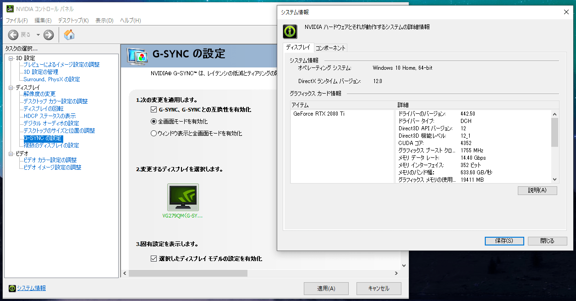Select デスクトップ カラー設定の調整 tree item

coord(55,101)
